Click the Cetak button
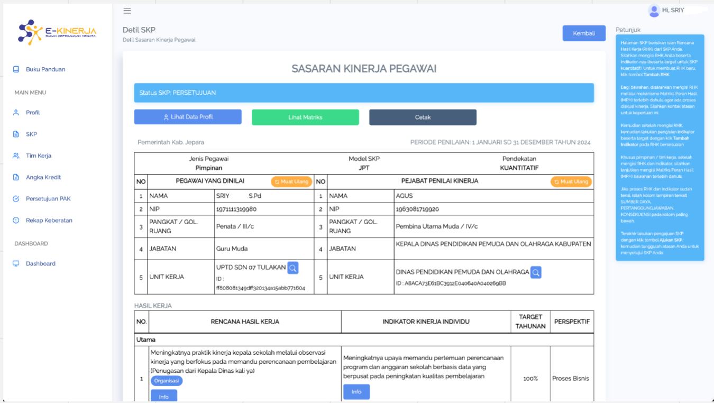The height and width of the screenshot is (403, 714). 423,117
